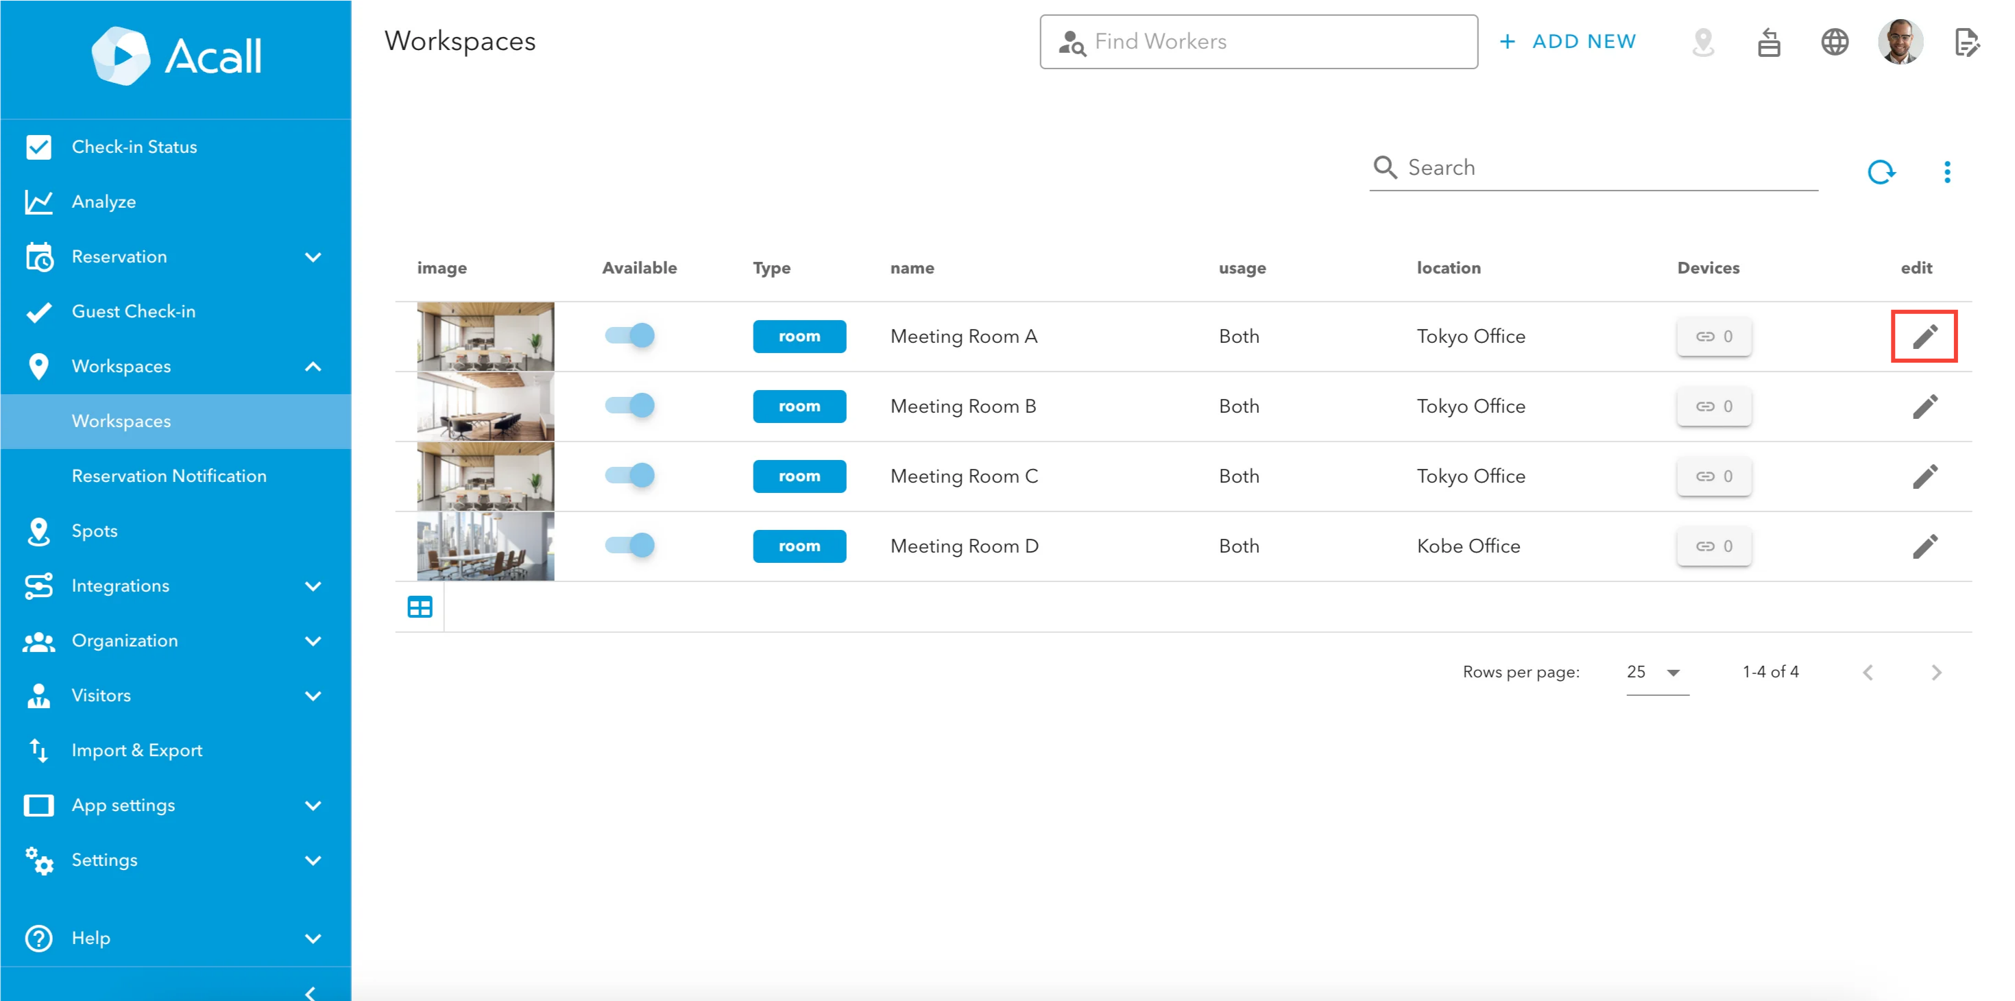The image size is (2015, 1001).
Task: Collapse the Workspaces menu chevron
Action: click(313, 367)
